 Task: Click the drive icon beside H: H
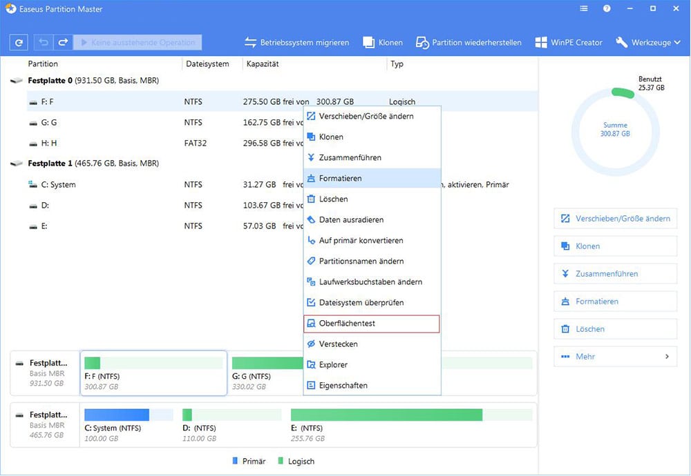[x=33, y=144]
